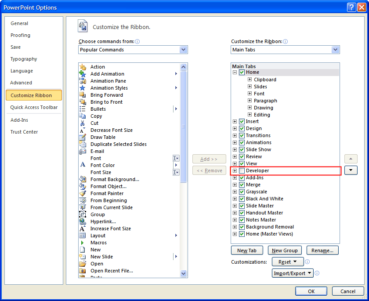Toggle the Design tab checkbox
Screen dimensions: 369x301
click(x=242, y=128)
